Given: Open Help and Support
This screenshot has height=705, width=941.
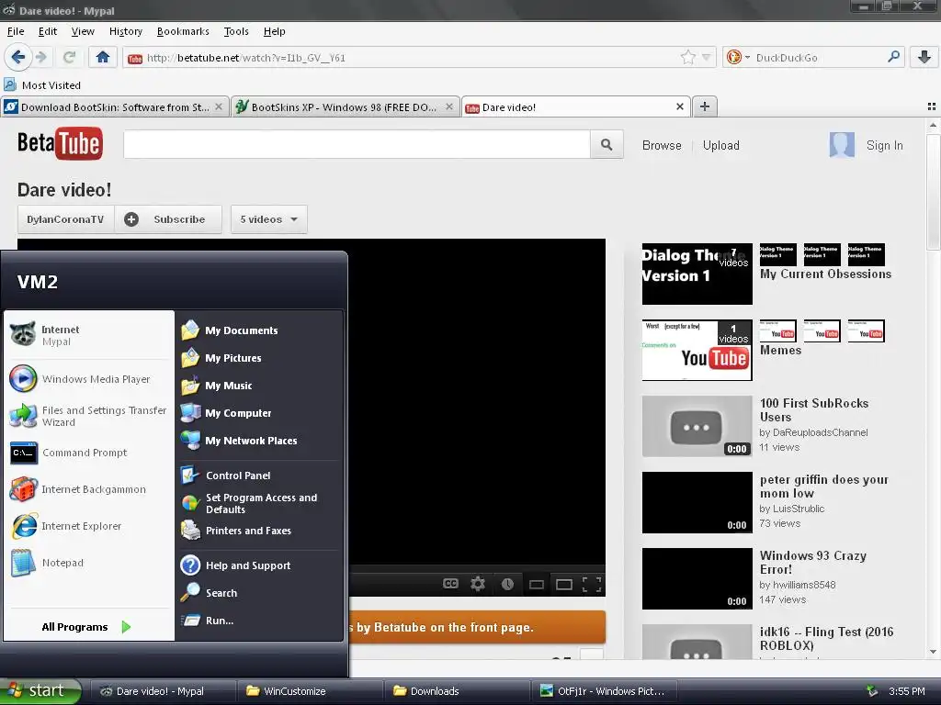Looking at the screenshot, I should pyautogui.click(x=259, y=565).
